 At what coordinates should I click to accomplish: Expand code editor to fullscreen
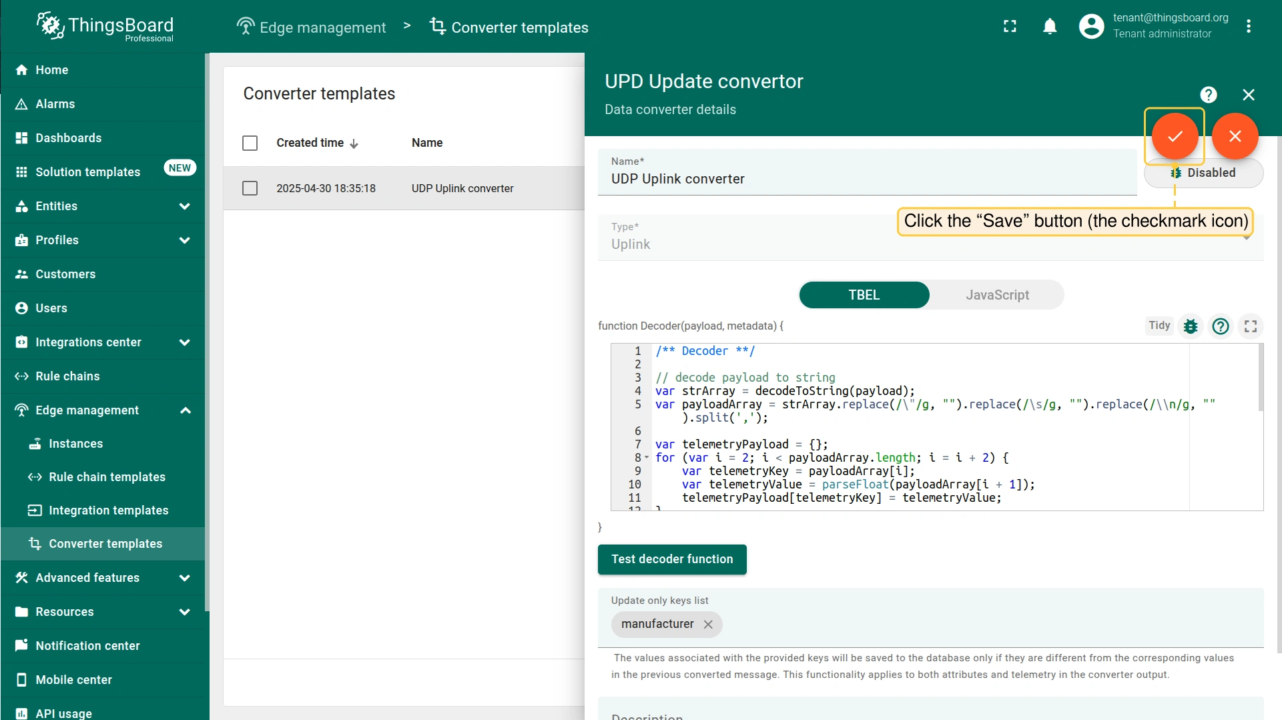click(1250, 326)
